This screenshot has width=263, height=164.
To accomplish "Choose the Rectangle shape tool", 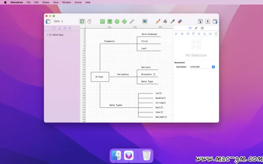I will click(103, 21).
